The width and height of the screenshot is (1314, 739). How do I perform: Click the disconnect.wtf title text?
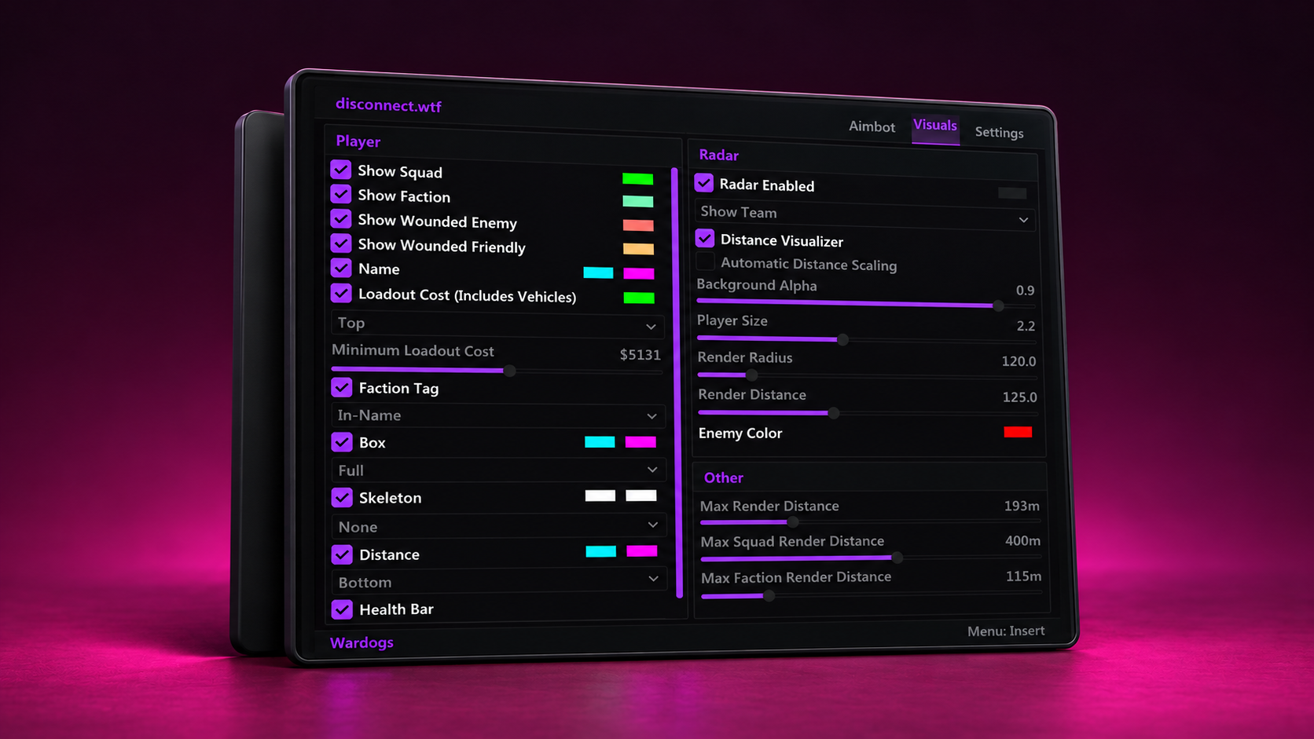tap(388, 105)
